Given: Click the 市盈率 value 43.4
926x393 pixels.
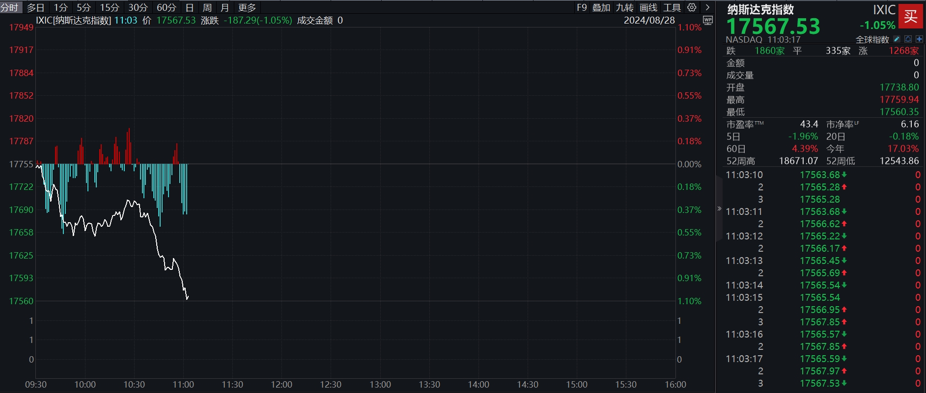Looking at the screenshot, I should pos(809,124).
